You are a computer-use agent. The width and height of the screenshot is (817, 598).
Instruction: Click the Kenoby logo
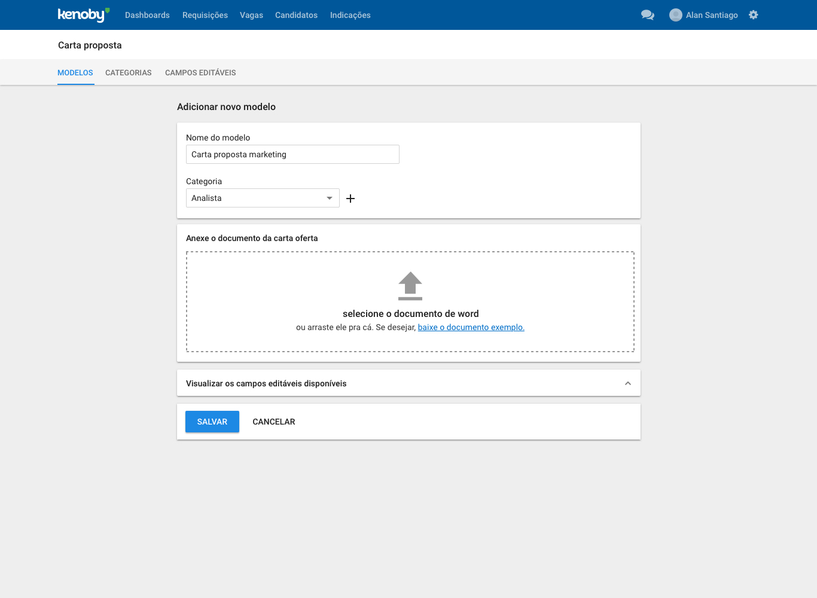click(x=83, y=15)
